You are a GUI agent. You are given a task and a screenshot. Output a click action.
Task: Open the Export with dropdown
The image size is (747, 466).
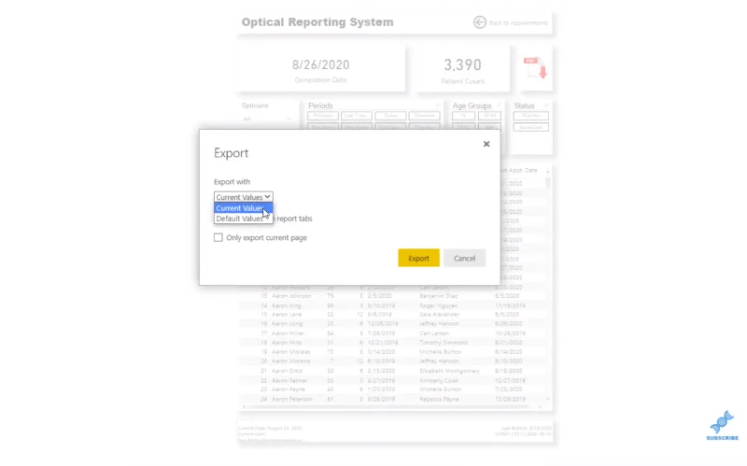tap(243, 197)
